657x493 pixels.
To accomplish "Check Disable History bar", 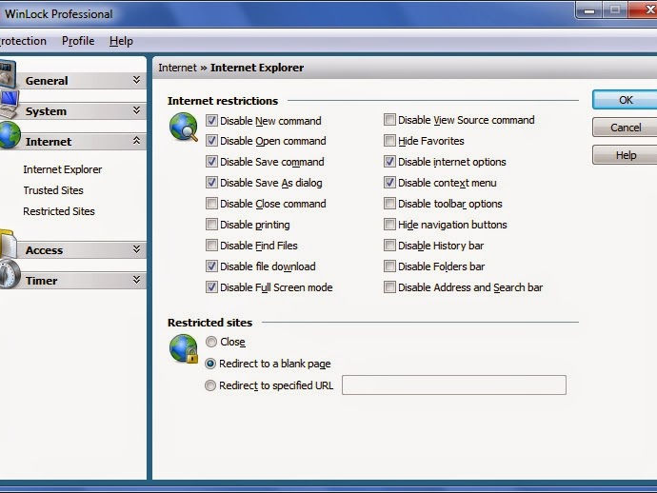I will pyautogui.click(x=389, y=246).
